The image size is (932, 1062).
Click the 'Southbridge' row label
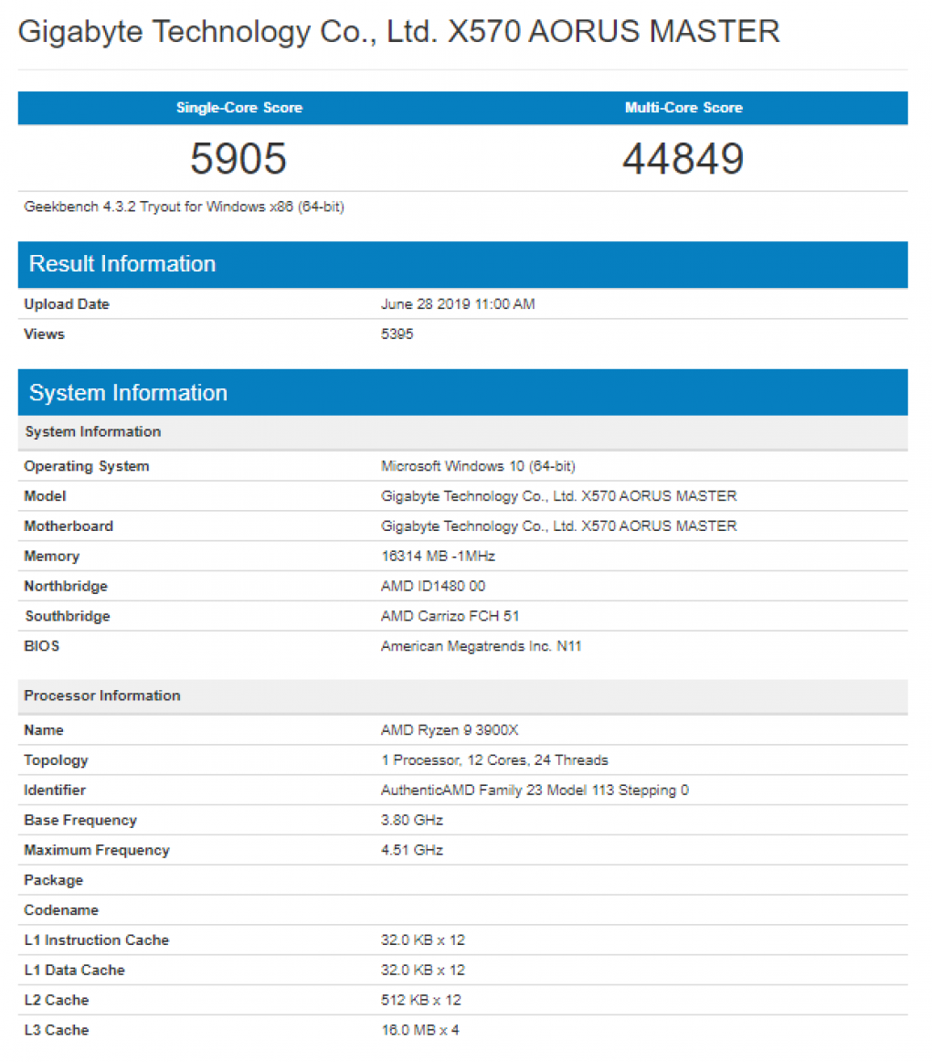[x=68, y=616]
